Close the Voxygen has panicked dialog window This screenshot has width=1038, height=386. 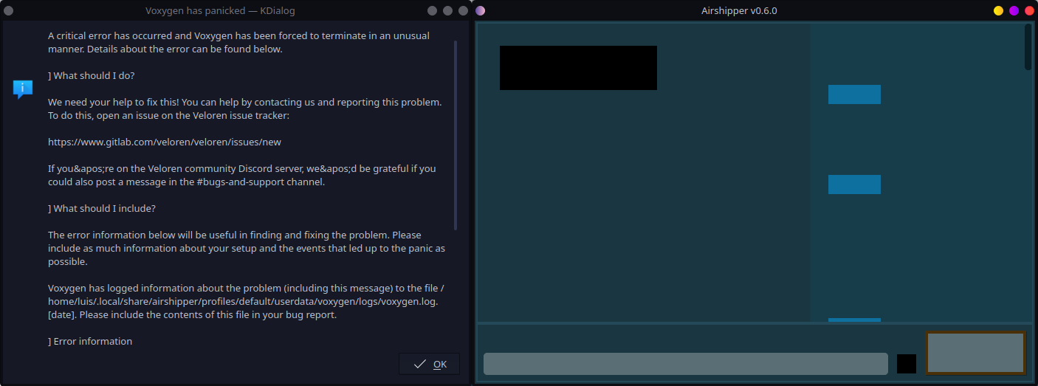point(463,11)
